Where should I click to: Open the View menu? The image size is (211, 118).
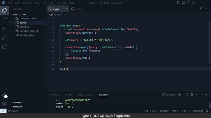pyautogui.click(x=38, y=3)
